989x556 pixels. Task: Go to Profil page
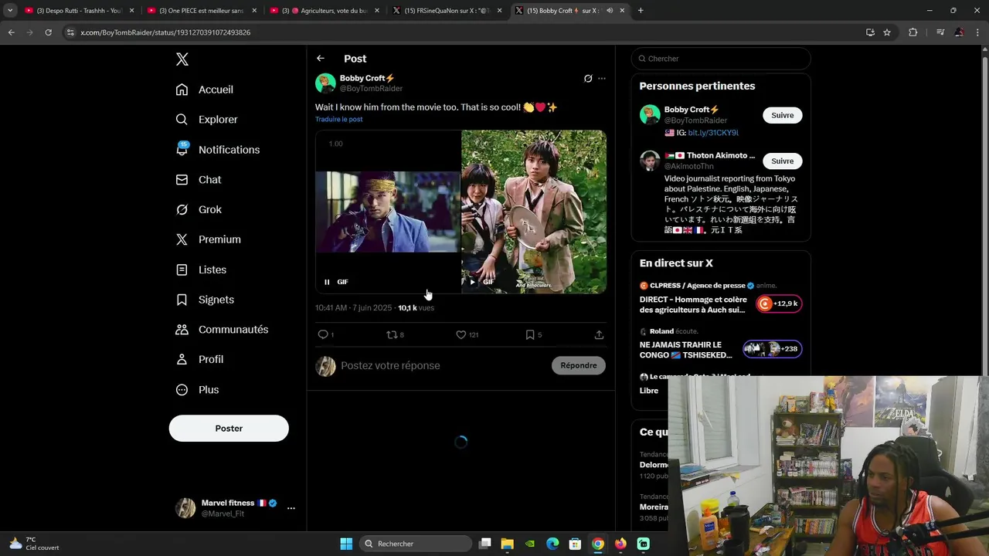pos(199,359)
